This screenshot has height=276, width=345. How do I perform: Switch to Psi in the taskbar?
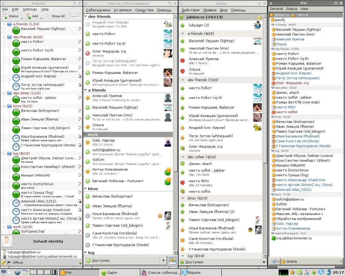pos(79,273)
